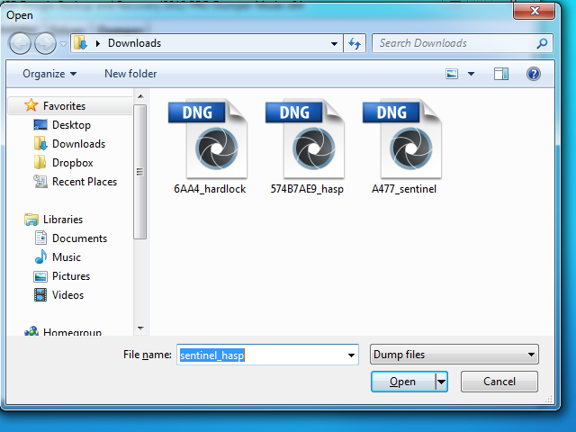Select Homegroup in navigation pane
The image size is (576, 432).
tap(72, 332)
